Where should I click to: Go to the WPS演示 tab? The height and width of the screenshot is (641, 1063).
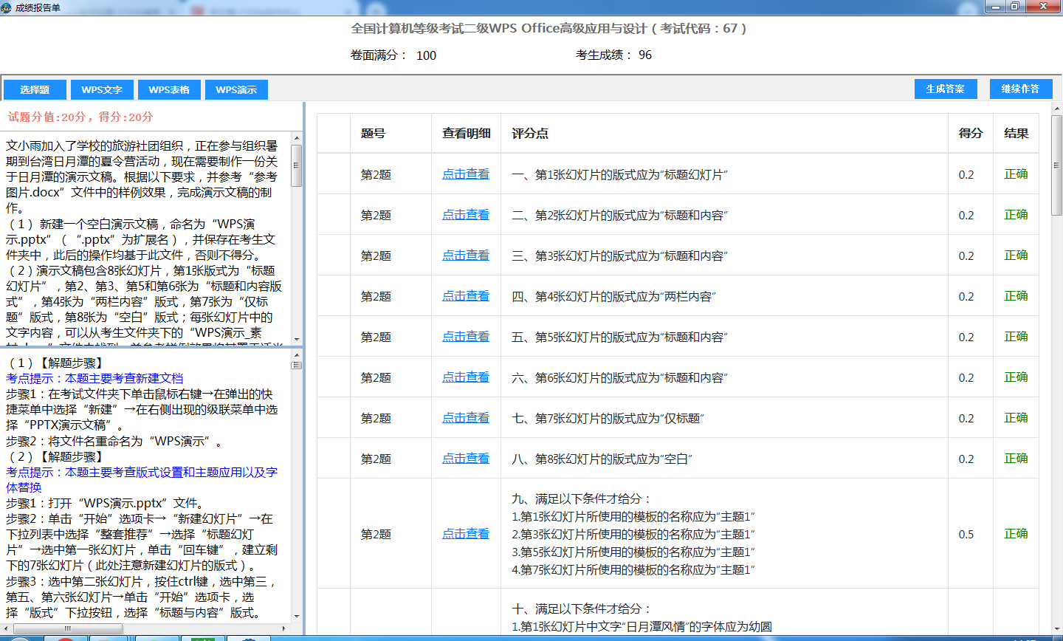point(236,90)
